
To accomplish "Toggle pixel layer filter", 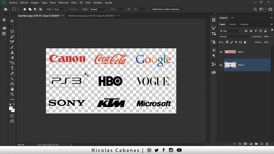I will point(246,31).
